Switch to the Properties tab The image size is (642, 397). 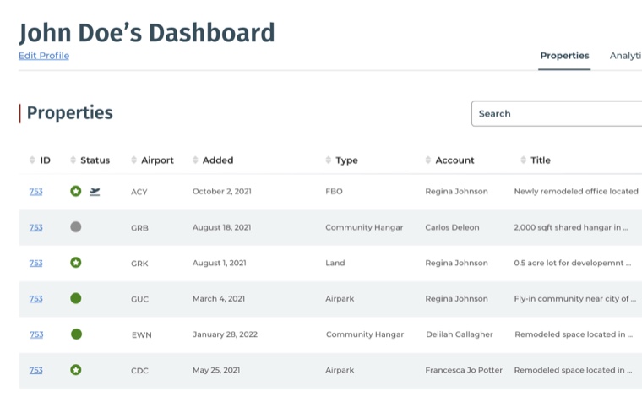click(x=564, y=56)
